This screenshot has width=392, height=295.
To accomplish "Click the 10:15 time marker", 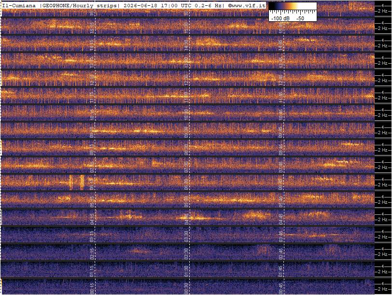I will 92,114.
